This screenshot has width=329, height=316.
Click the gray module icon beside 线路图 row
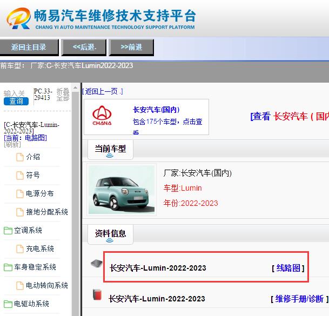pyautogui.click(x=97, y=264)
